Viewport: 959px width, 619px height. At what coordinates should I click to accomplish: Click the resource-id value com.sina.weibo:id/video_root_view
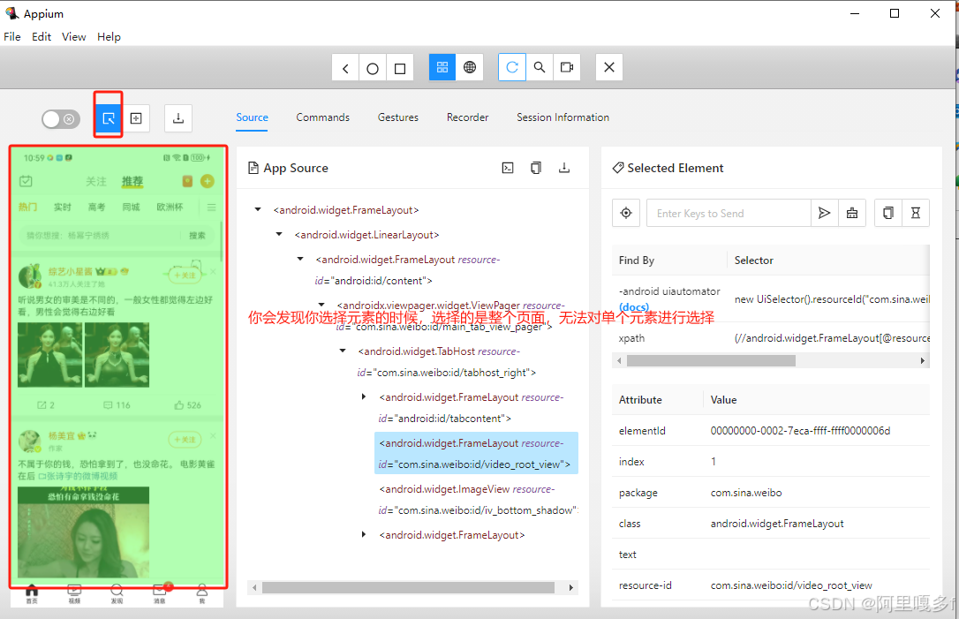pyautogui.click(x=791, y=585)
